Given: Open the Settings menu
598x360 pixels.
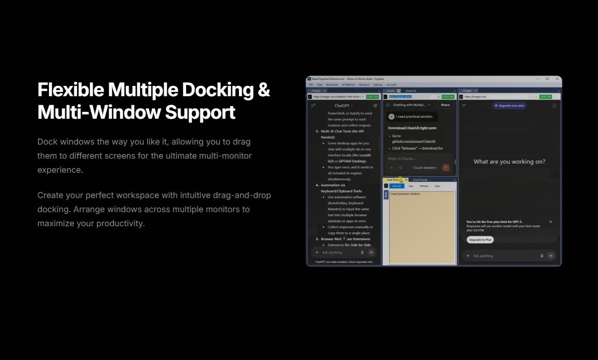Looking at the screenshot, I should coord(378,84).
